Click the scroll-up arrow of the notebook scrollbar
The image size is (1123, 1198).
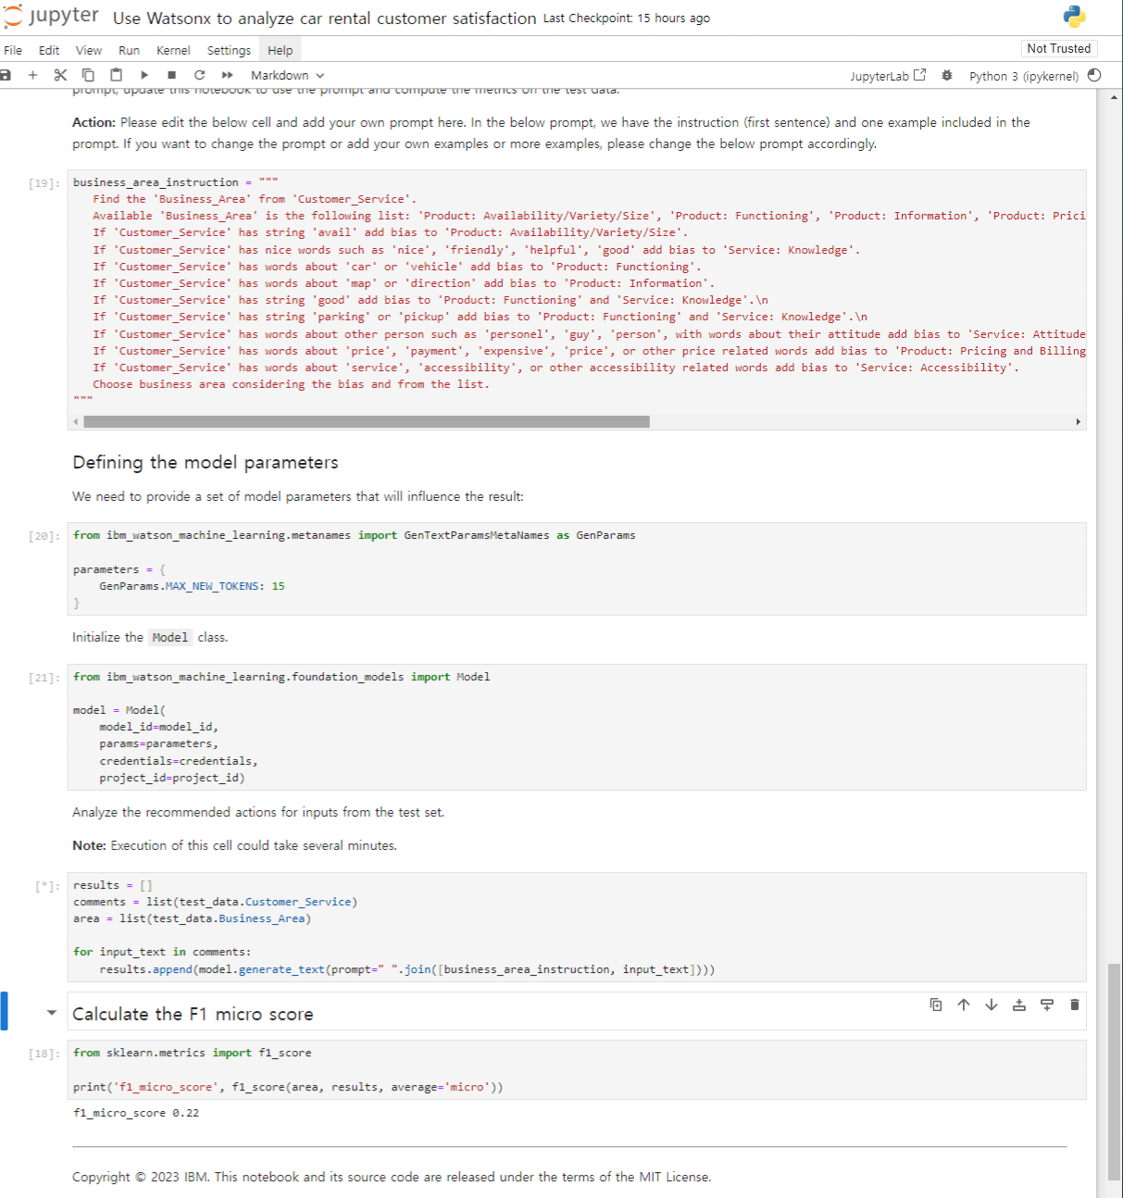coord(1114,95)
